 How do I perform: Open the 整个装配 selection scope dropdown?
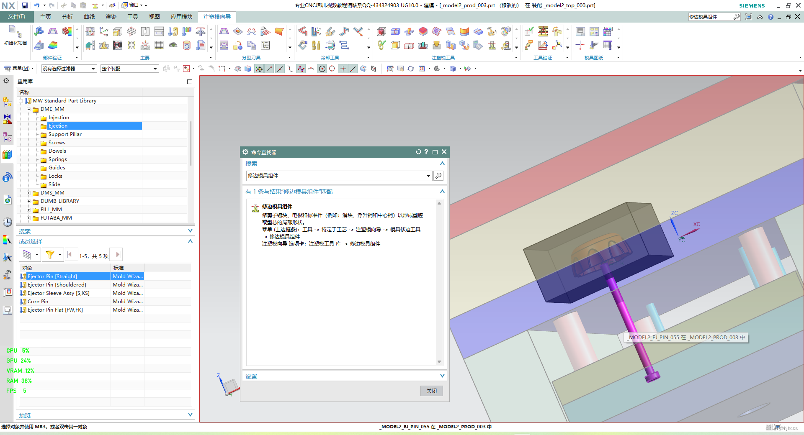pos(129,69)
